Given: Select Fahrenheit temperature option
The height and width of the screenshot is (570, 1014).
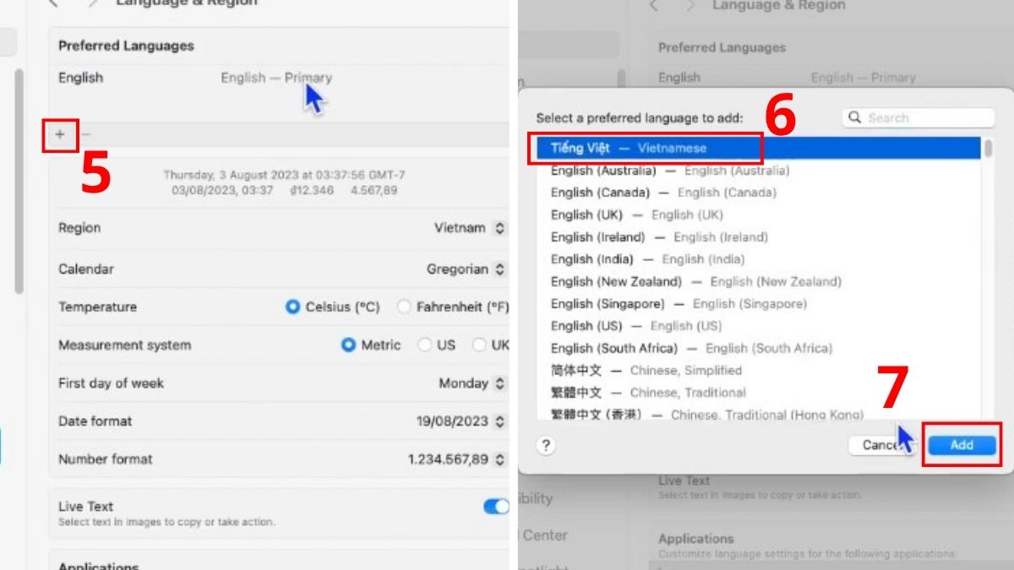Looking at the screenshot, I should 404,307.
